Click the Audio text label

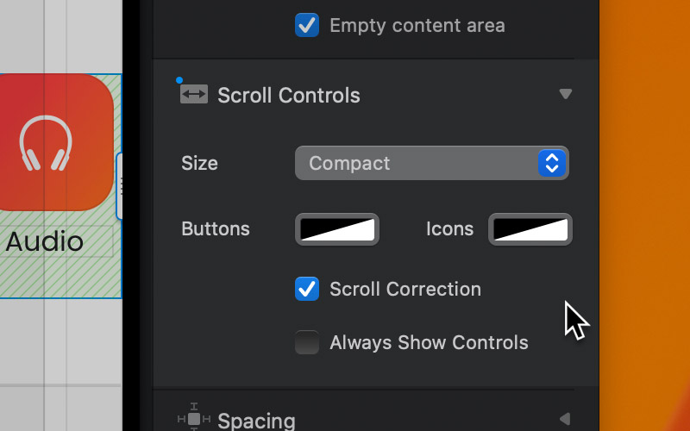[45, 241]
